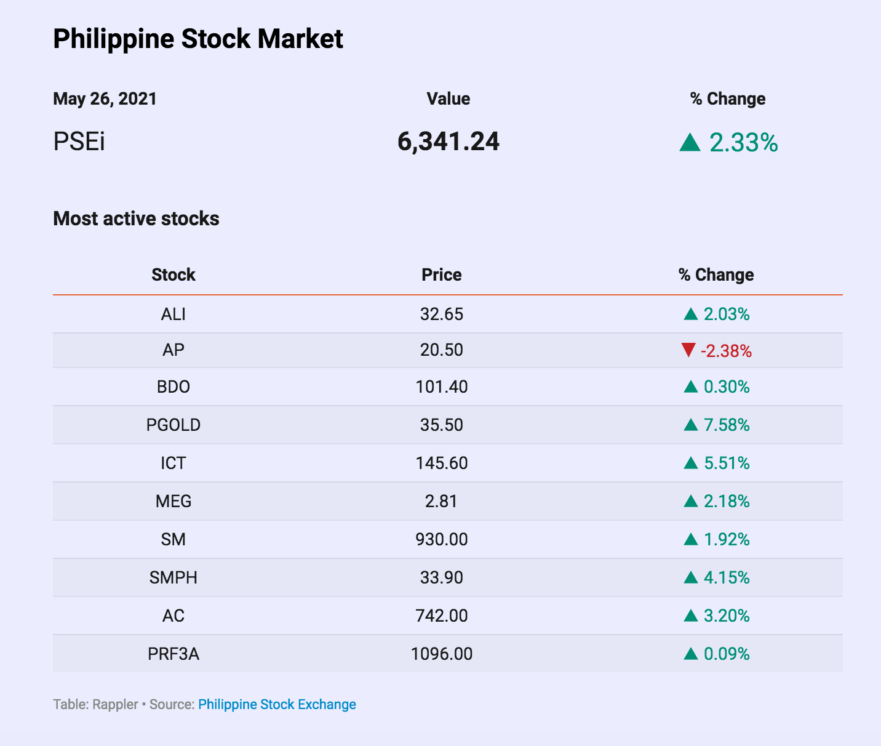This screenshot has width=881, height=746.
Task: Click the SM price 930.00
Action: pos(441,539)
